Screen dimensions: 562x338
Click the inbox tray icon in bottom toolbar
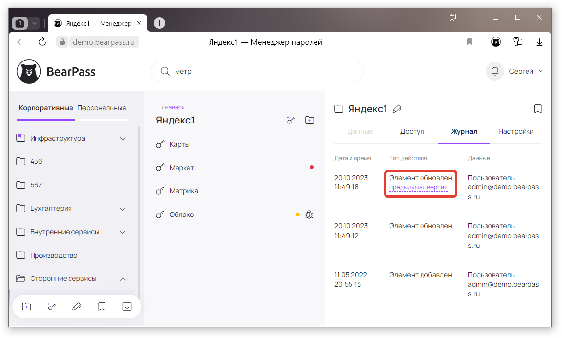coord(127,307)
